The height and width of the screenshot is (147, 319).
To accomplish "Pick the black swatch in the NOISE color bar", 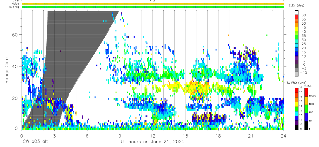I will 306,125.
